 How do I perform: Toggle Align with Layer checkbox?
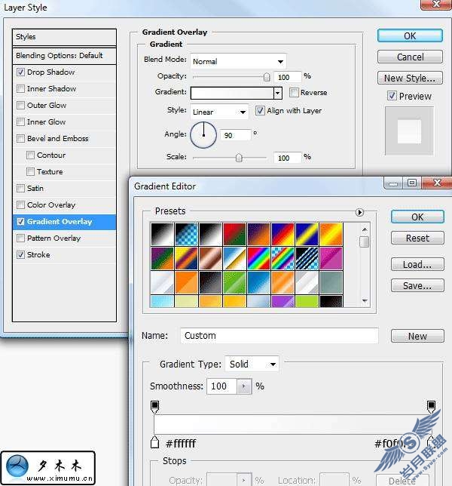click(x=260, y=111)
